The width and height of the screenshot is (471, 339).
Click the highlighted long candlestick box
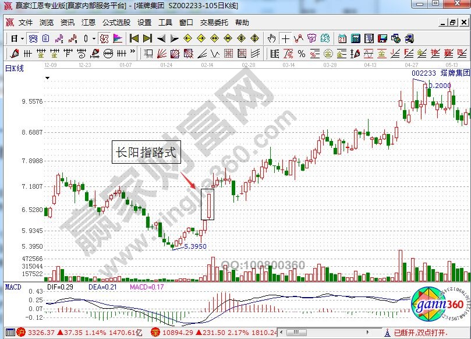(x=207, y=204)
